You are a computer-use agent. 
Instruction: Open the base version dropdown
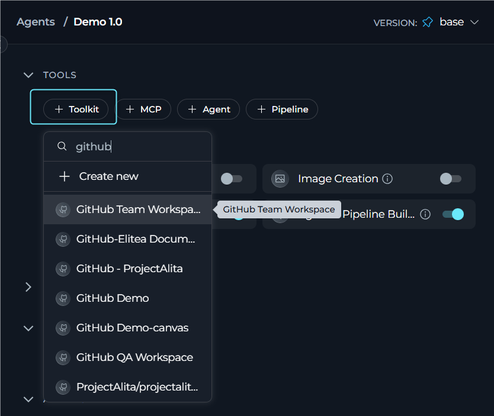click(459, 22)
